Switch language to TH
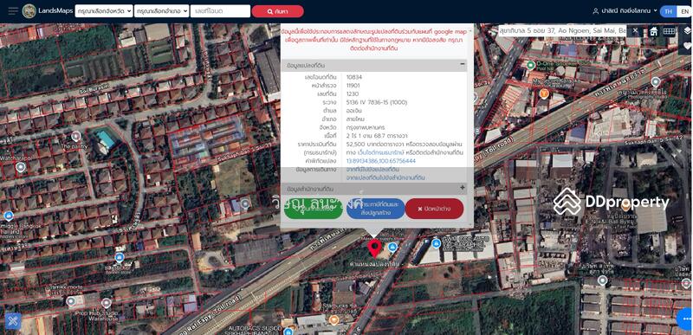 668,11
